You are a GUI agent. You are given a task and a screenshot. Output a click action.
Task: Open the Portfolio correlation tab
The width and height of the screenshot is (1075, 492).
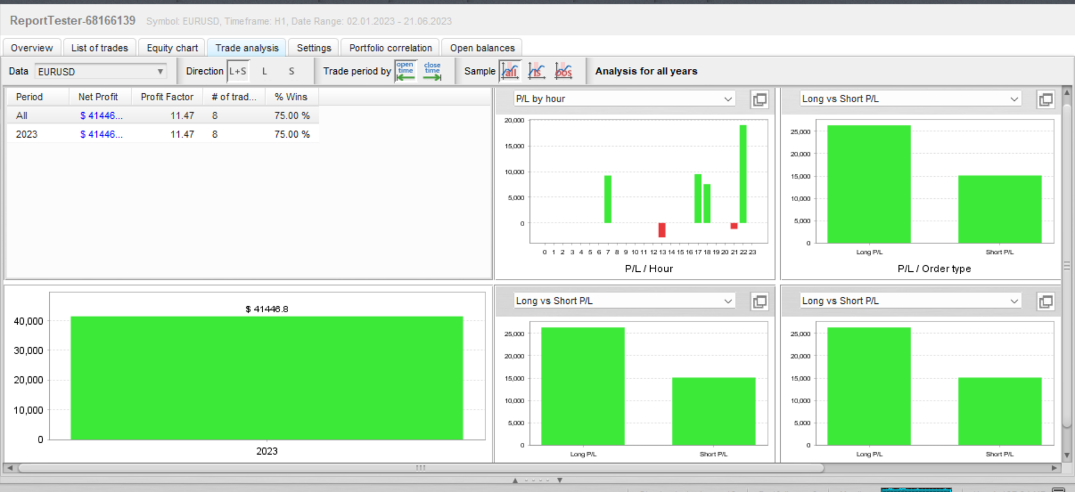point(390,48)
